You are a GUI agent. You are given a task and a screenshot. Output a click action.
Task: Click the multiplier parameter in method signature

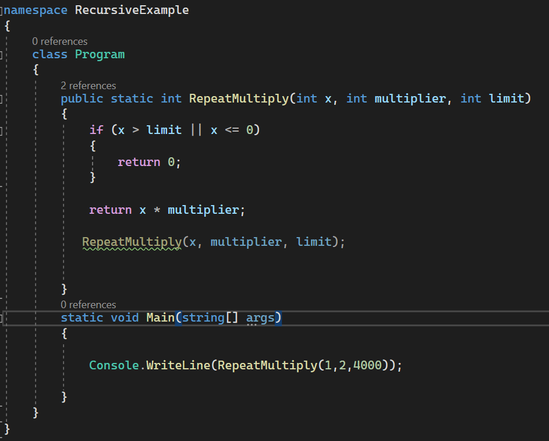[410, 99]
